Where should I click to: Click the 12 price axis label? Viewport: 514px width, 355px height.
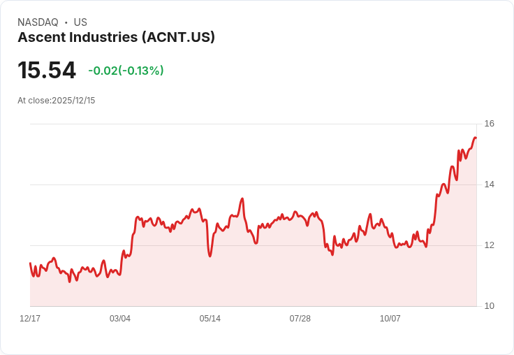[489, 245]
